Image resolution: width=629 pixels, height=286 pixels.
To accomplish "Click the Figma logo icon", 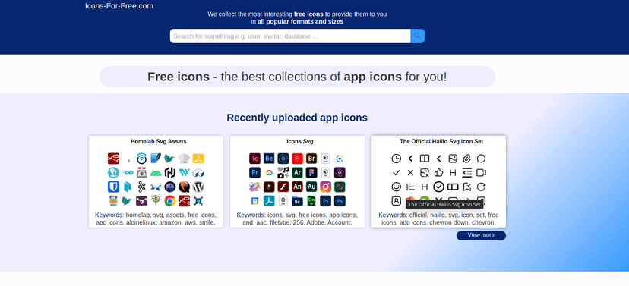I will pos(311,173).
